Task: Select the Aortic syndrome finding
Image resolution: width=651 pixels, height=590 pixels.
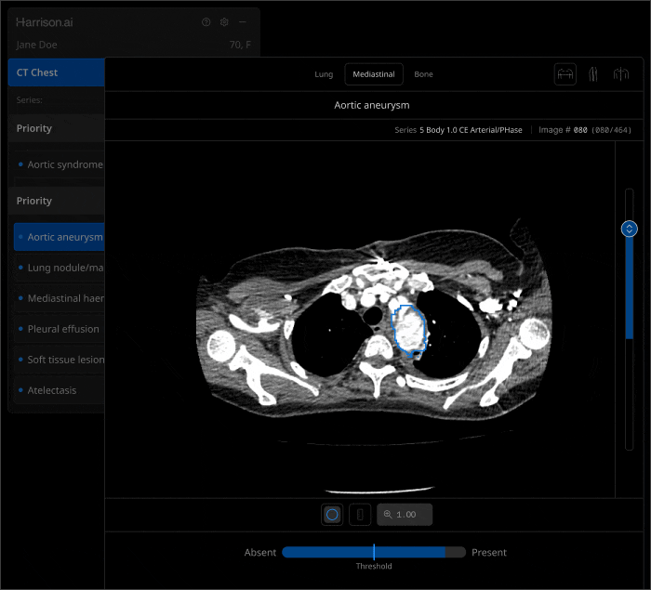Action: 64,164
